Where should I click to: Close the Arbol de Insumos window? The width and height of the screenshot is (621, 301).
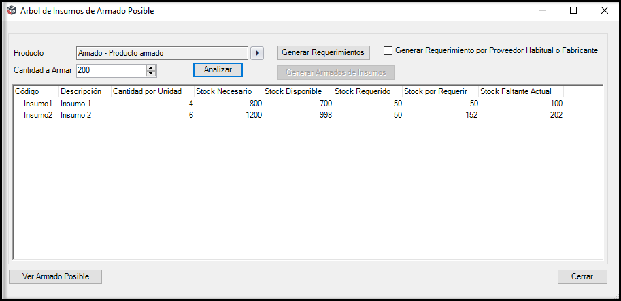(x=605, y=11)
